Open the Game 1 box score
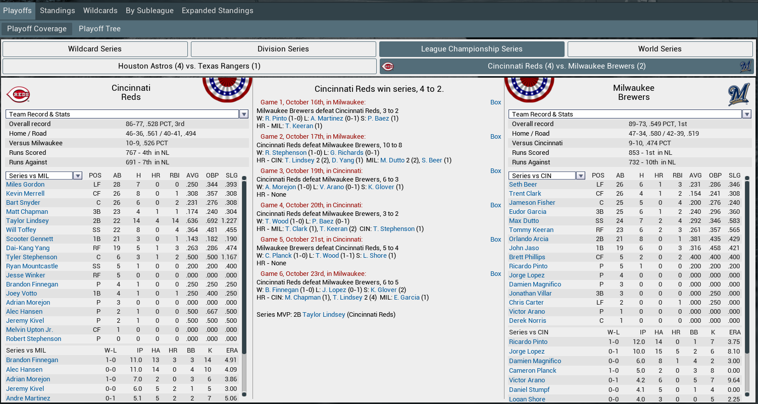This screenshot has height=404, width=758. (x=496, y=102)
